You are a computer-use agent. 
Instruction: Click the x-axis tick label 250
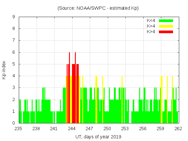tap(107, 129)
